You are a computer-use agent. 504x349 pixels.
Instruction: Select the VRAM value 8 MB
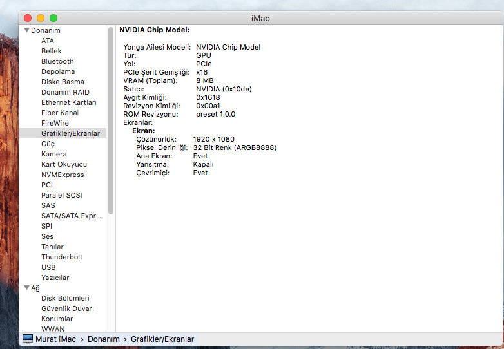[x=205, y=80]
